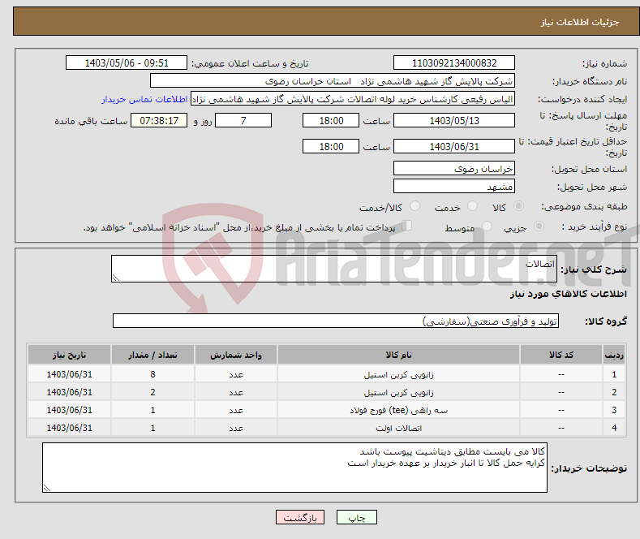Click the اطلاعات کالاهای مورد نیاز heading

568,294
